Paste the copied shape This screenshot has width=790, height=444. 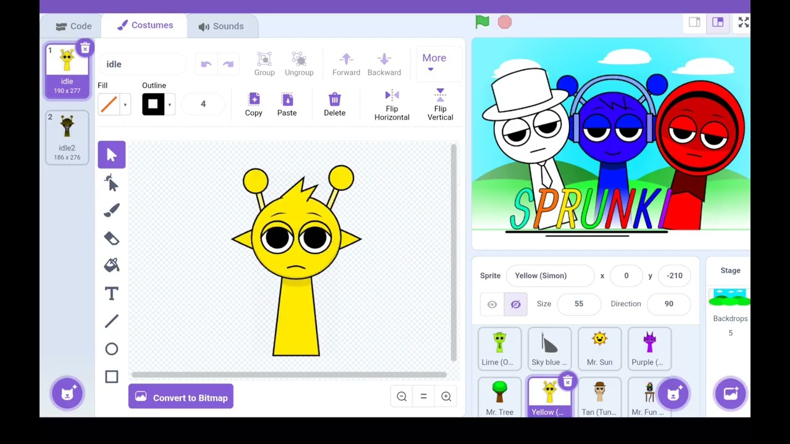[x=287, y=104]
